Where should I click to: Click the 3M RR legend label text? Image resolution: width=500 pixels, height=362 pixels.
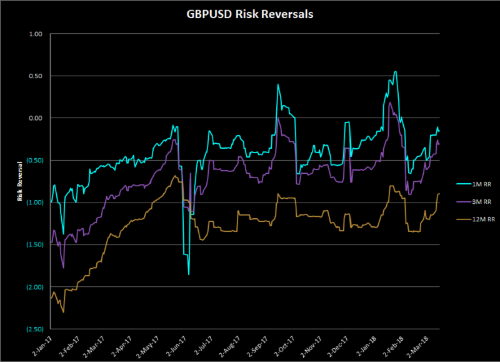[481, 201]
